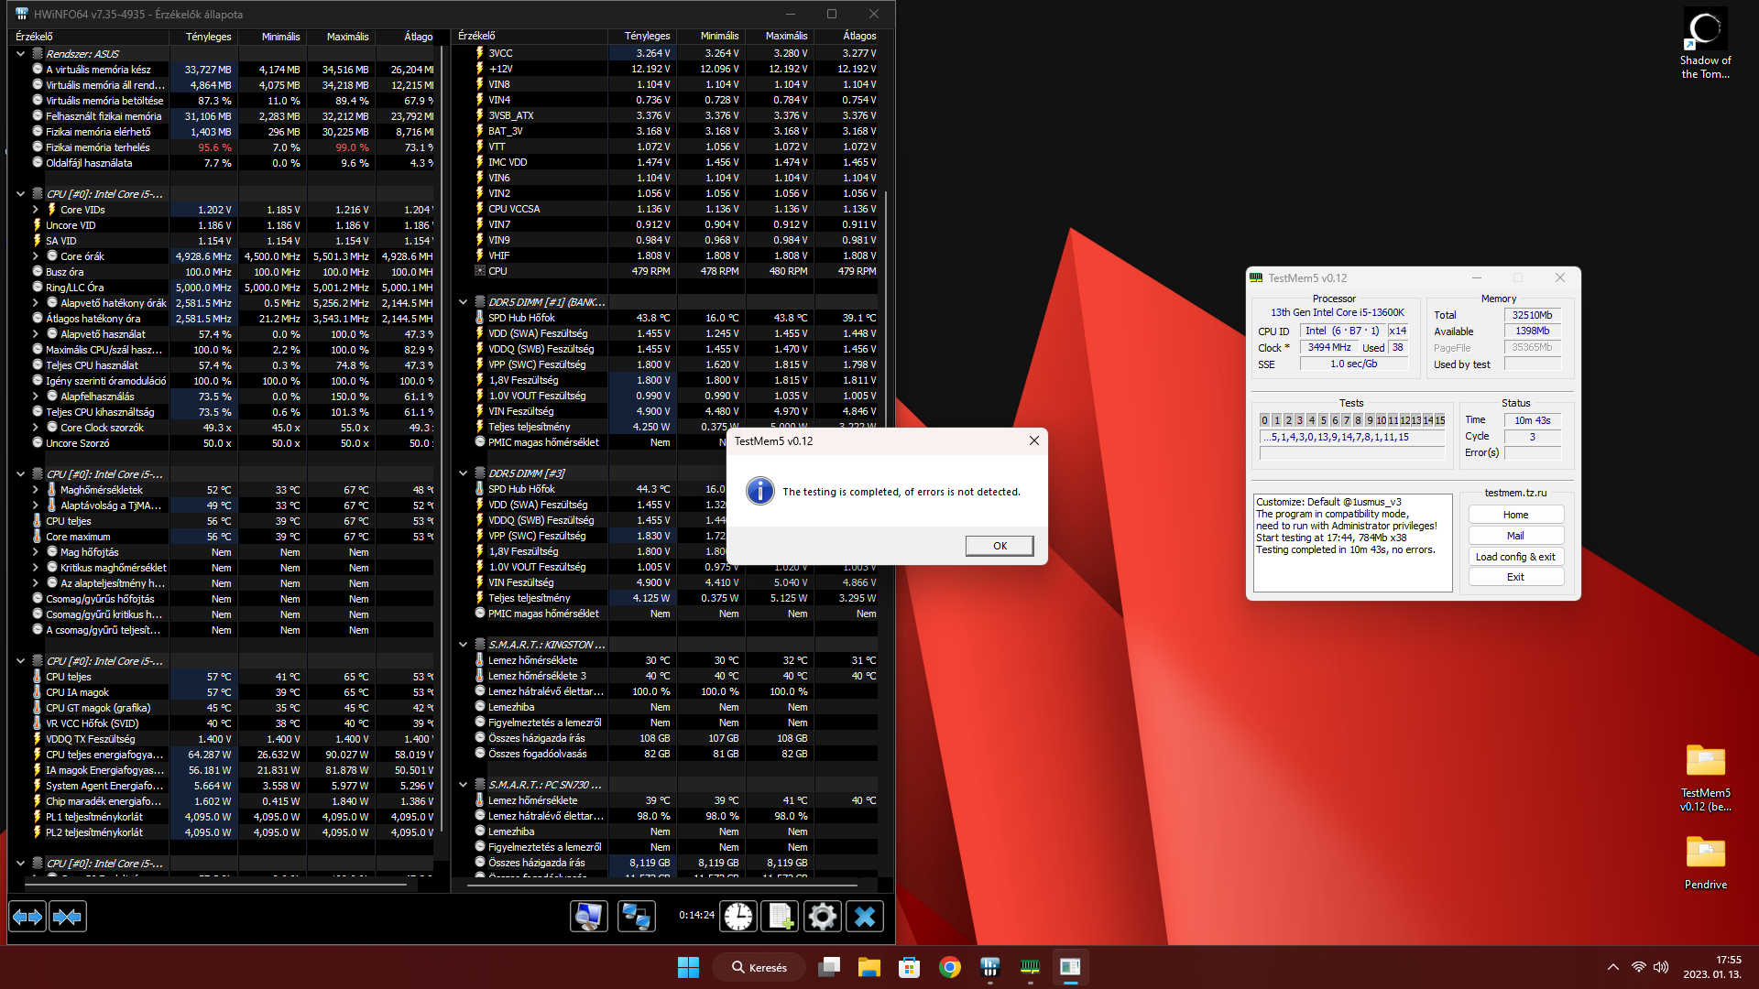Image resolution: width=1759 pixels, height=989 pixels.
Task: Expand the Core Clock szorzók row
Action: tap(36, 428)
